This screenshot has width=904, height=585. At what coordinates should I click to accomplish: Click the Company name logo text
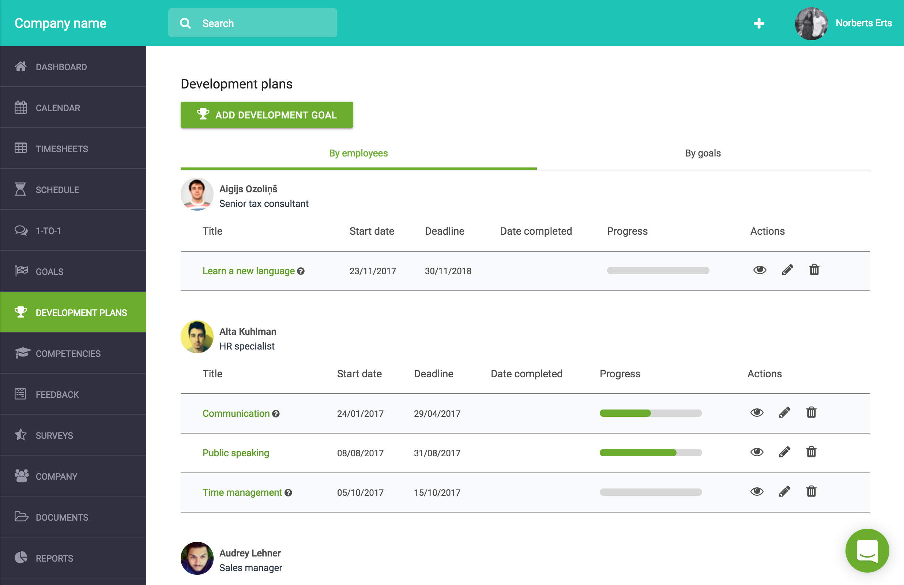(60, 23)
